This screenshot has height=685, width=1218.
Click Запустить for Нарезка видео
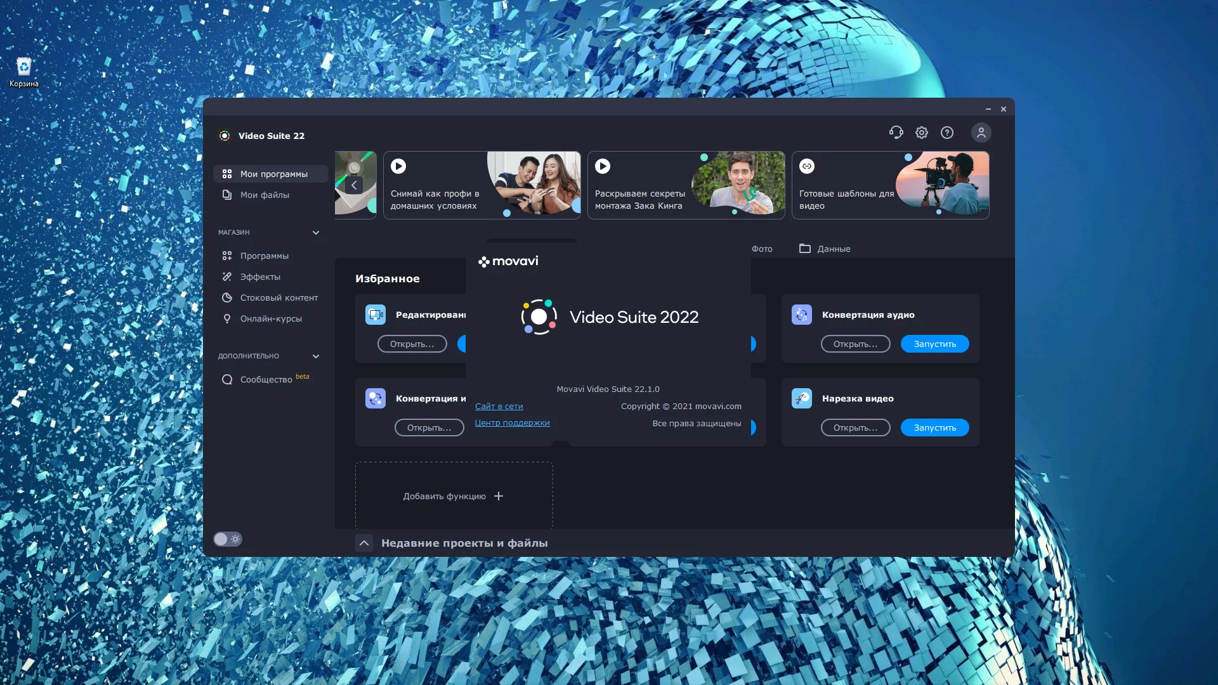(935, 427)
